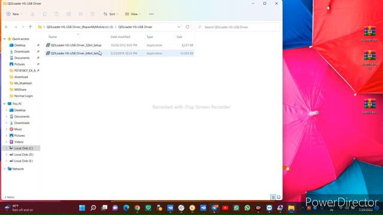Open the New item menu
The width and height of the screenshot is (383, 215).
[x=14, y=14]
